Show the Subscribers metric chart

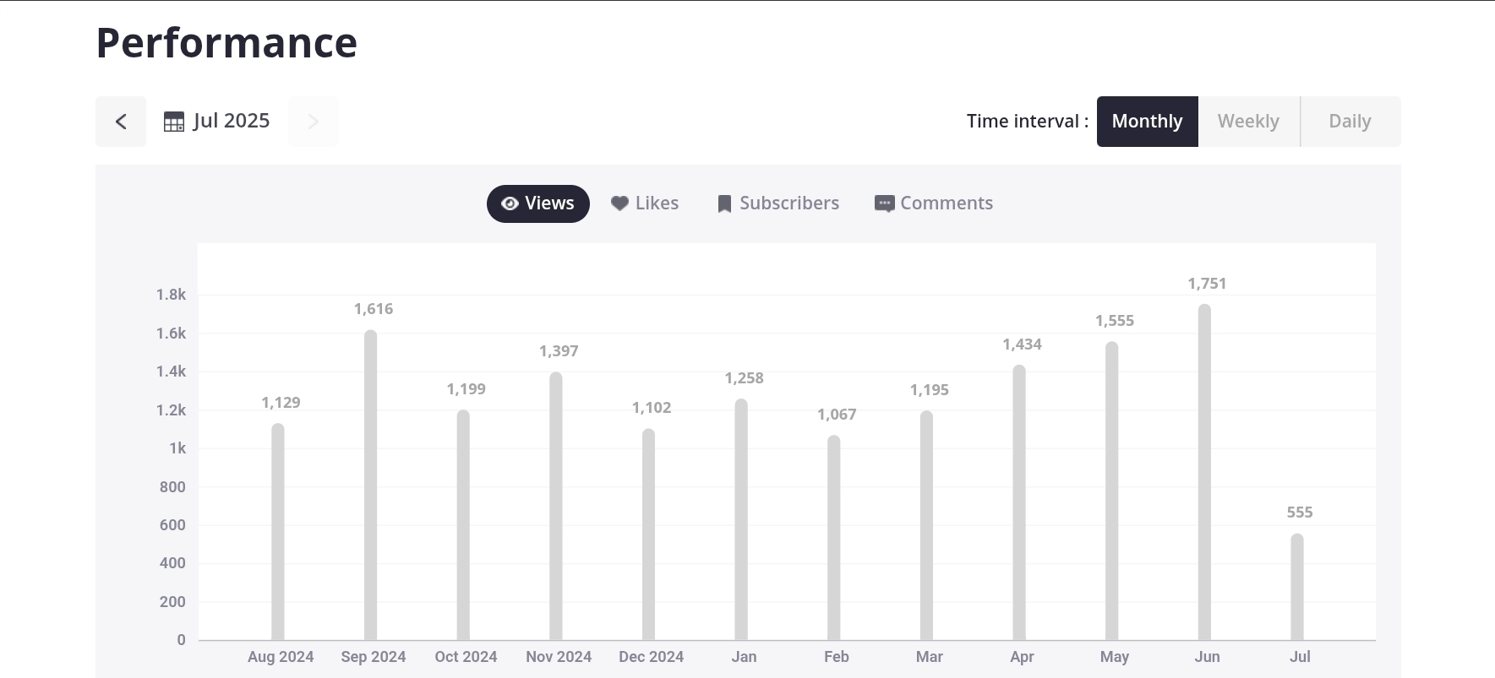[788, 203]
